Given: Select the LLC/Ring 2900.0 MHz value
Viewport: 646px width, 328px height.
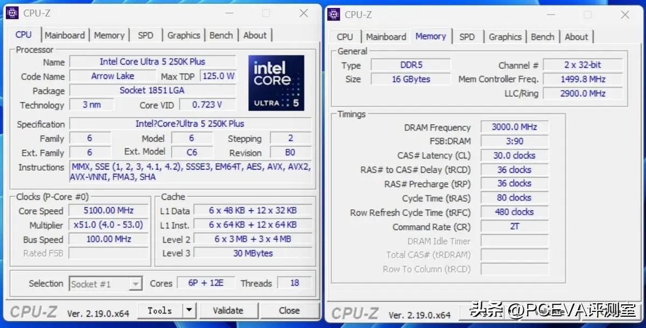Looking at the screenshot, I should click(x=582, y=93).
